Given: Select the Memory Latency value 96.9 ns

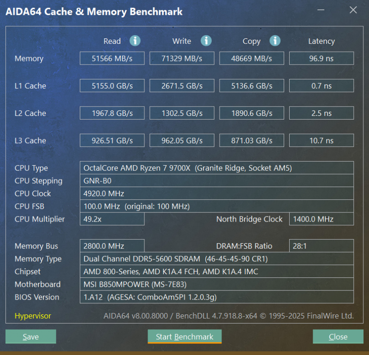Looking at the screenshot, I should [x=321, y=58].
